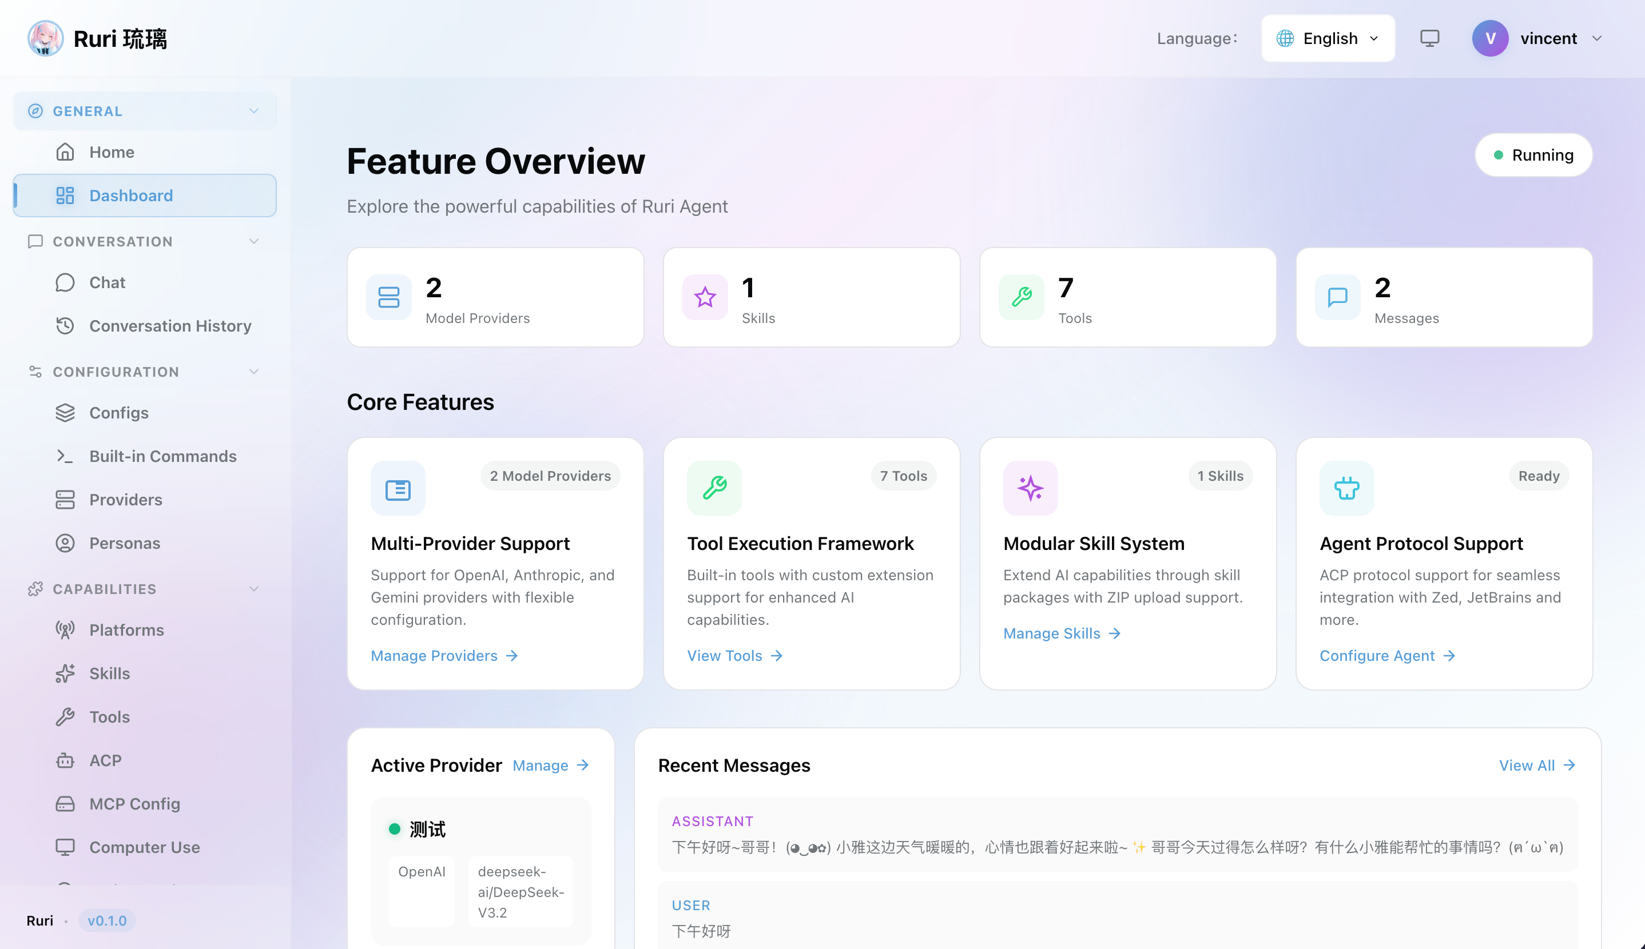Collapse the CONVERSATION section chevron
Viewport: 1645px width, 949px height.
(x=253, y=241)
